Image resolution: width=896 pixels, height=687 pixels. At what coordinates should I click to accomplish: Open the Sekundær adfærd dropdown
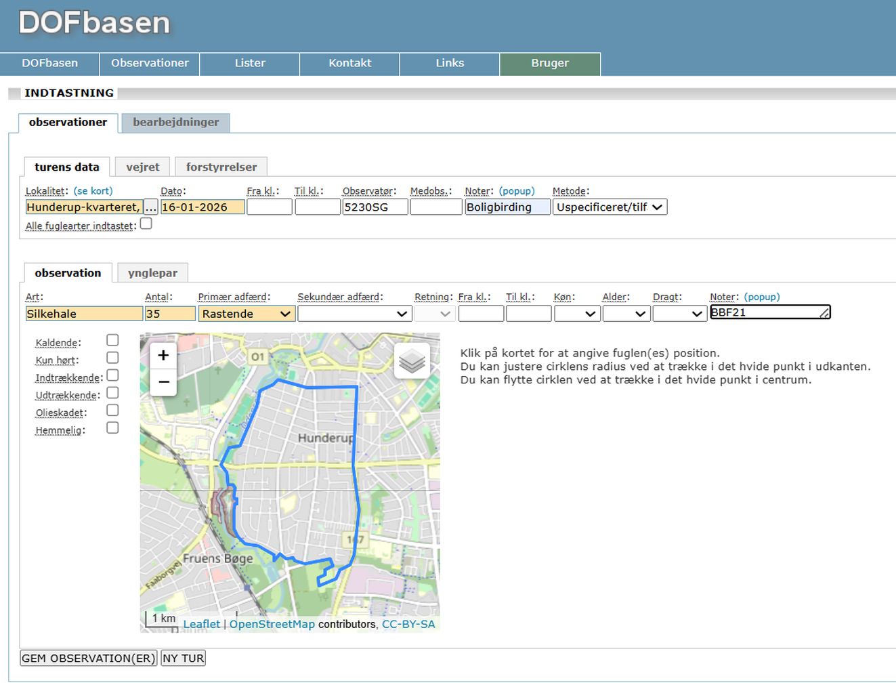coord(354,314)
